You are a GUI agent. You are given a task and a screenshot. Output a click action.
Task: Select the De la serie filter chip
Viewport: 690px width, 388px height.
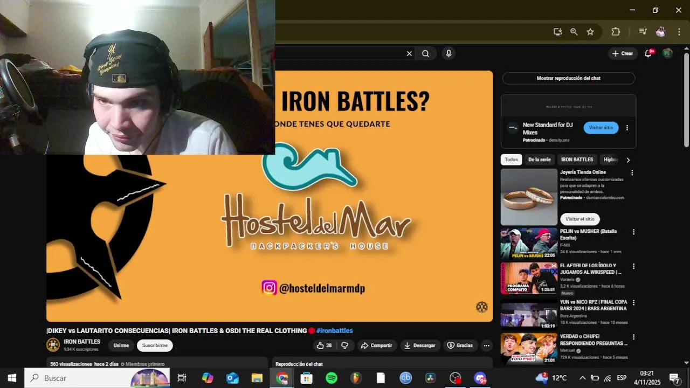540,160
